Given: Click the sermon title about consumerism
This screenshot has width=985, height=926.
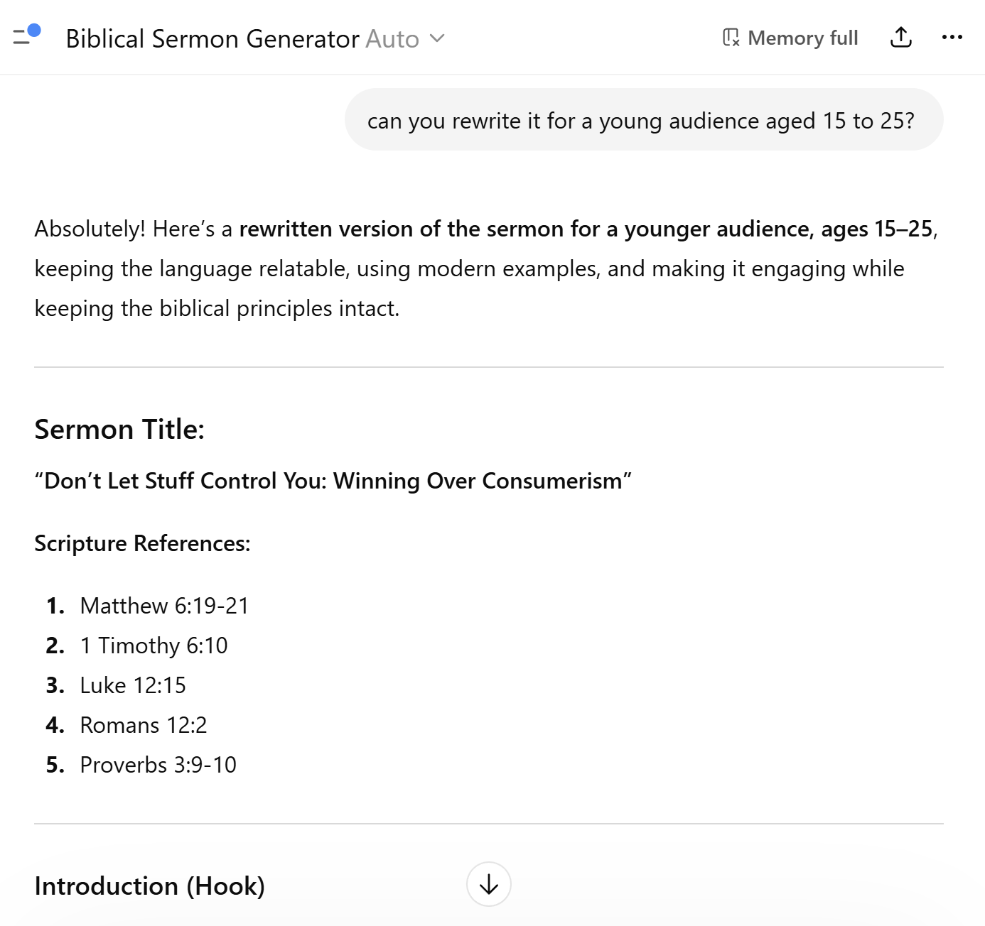Looking at the screenshot, I should click(x=333, y=481).
